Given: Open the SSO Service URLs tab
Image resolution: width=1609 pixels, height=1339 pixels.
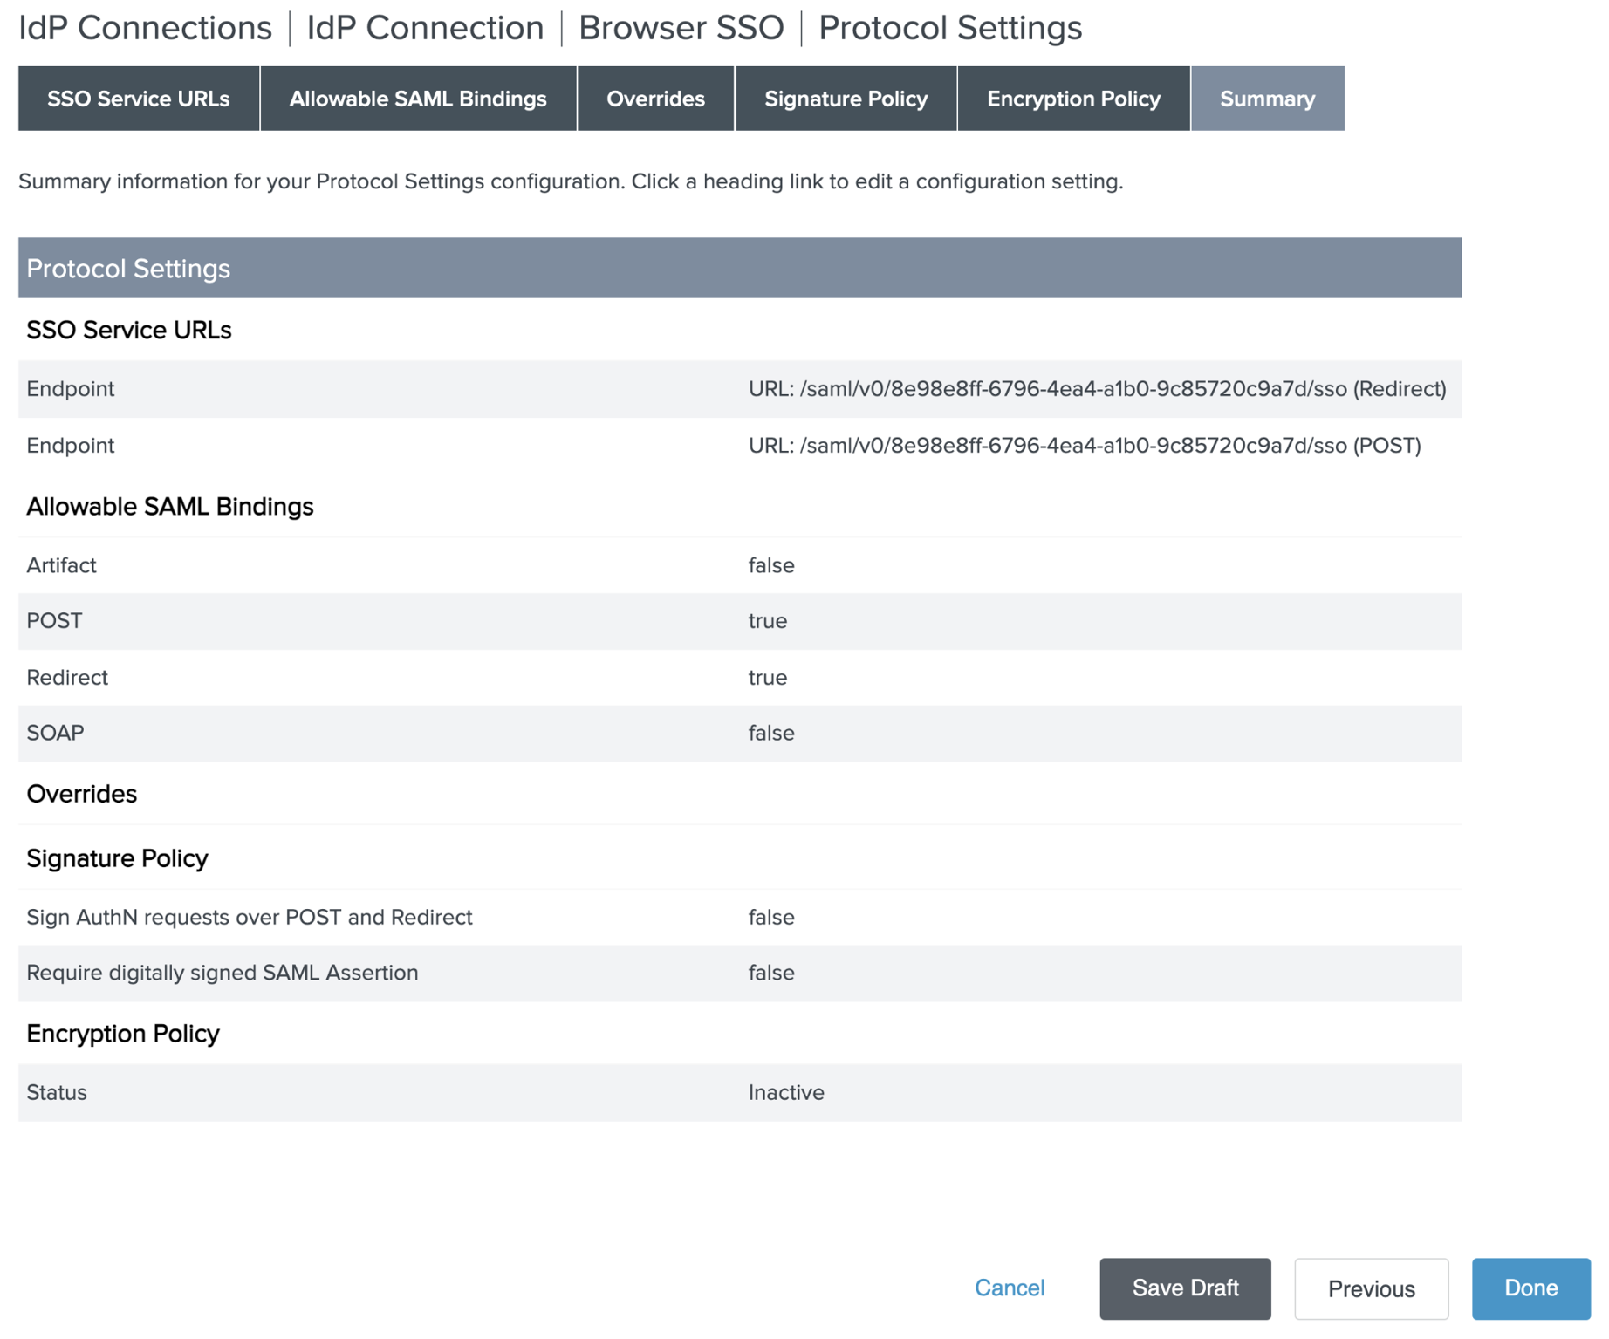Looking at the screenshot, I should (x=138, y=99).
